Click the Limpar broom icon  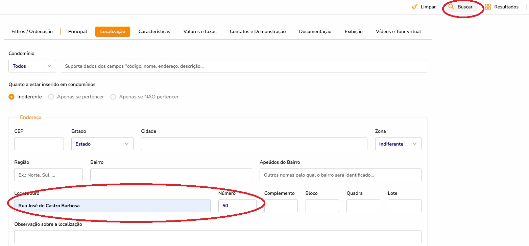[414, 7]
